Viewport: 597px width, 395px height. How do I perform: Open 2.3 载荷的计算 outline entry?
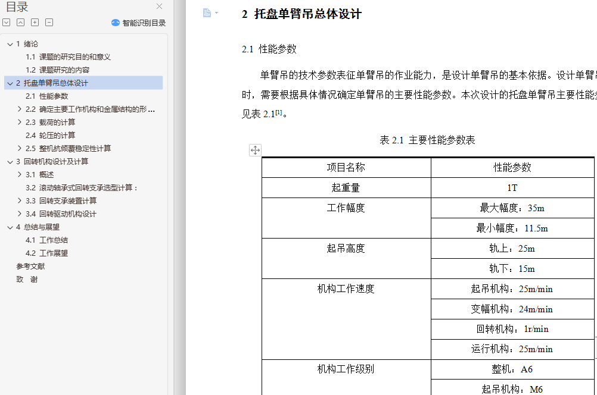click(50, 122)
